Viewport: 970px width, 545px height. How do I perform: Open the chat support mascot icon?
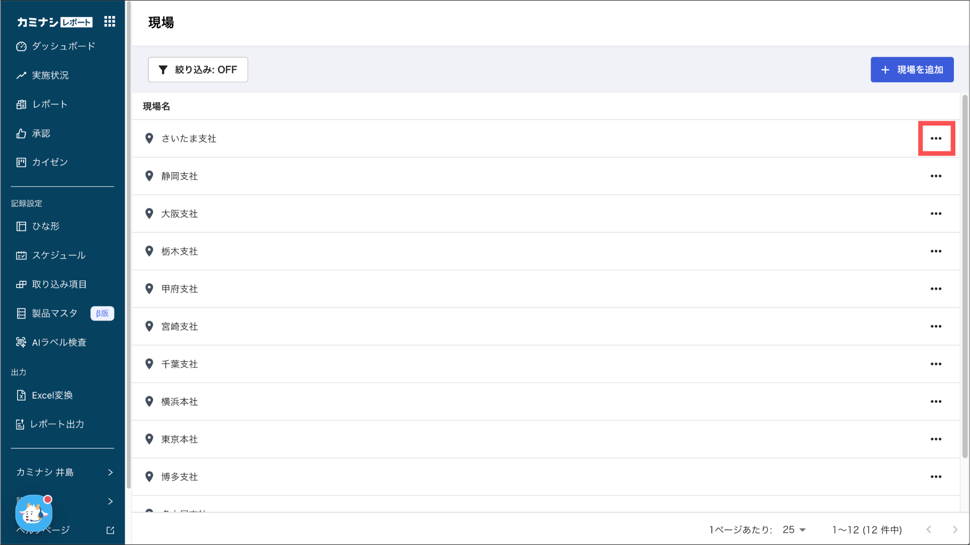coord(33,513)
